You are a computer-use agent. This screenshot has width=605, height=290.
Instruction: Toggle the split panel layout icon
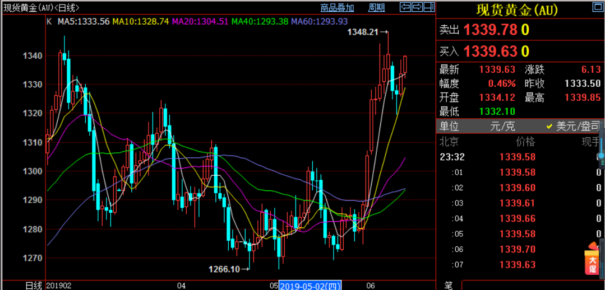point(429,7)
